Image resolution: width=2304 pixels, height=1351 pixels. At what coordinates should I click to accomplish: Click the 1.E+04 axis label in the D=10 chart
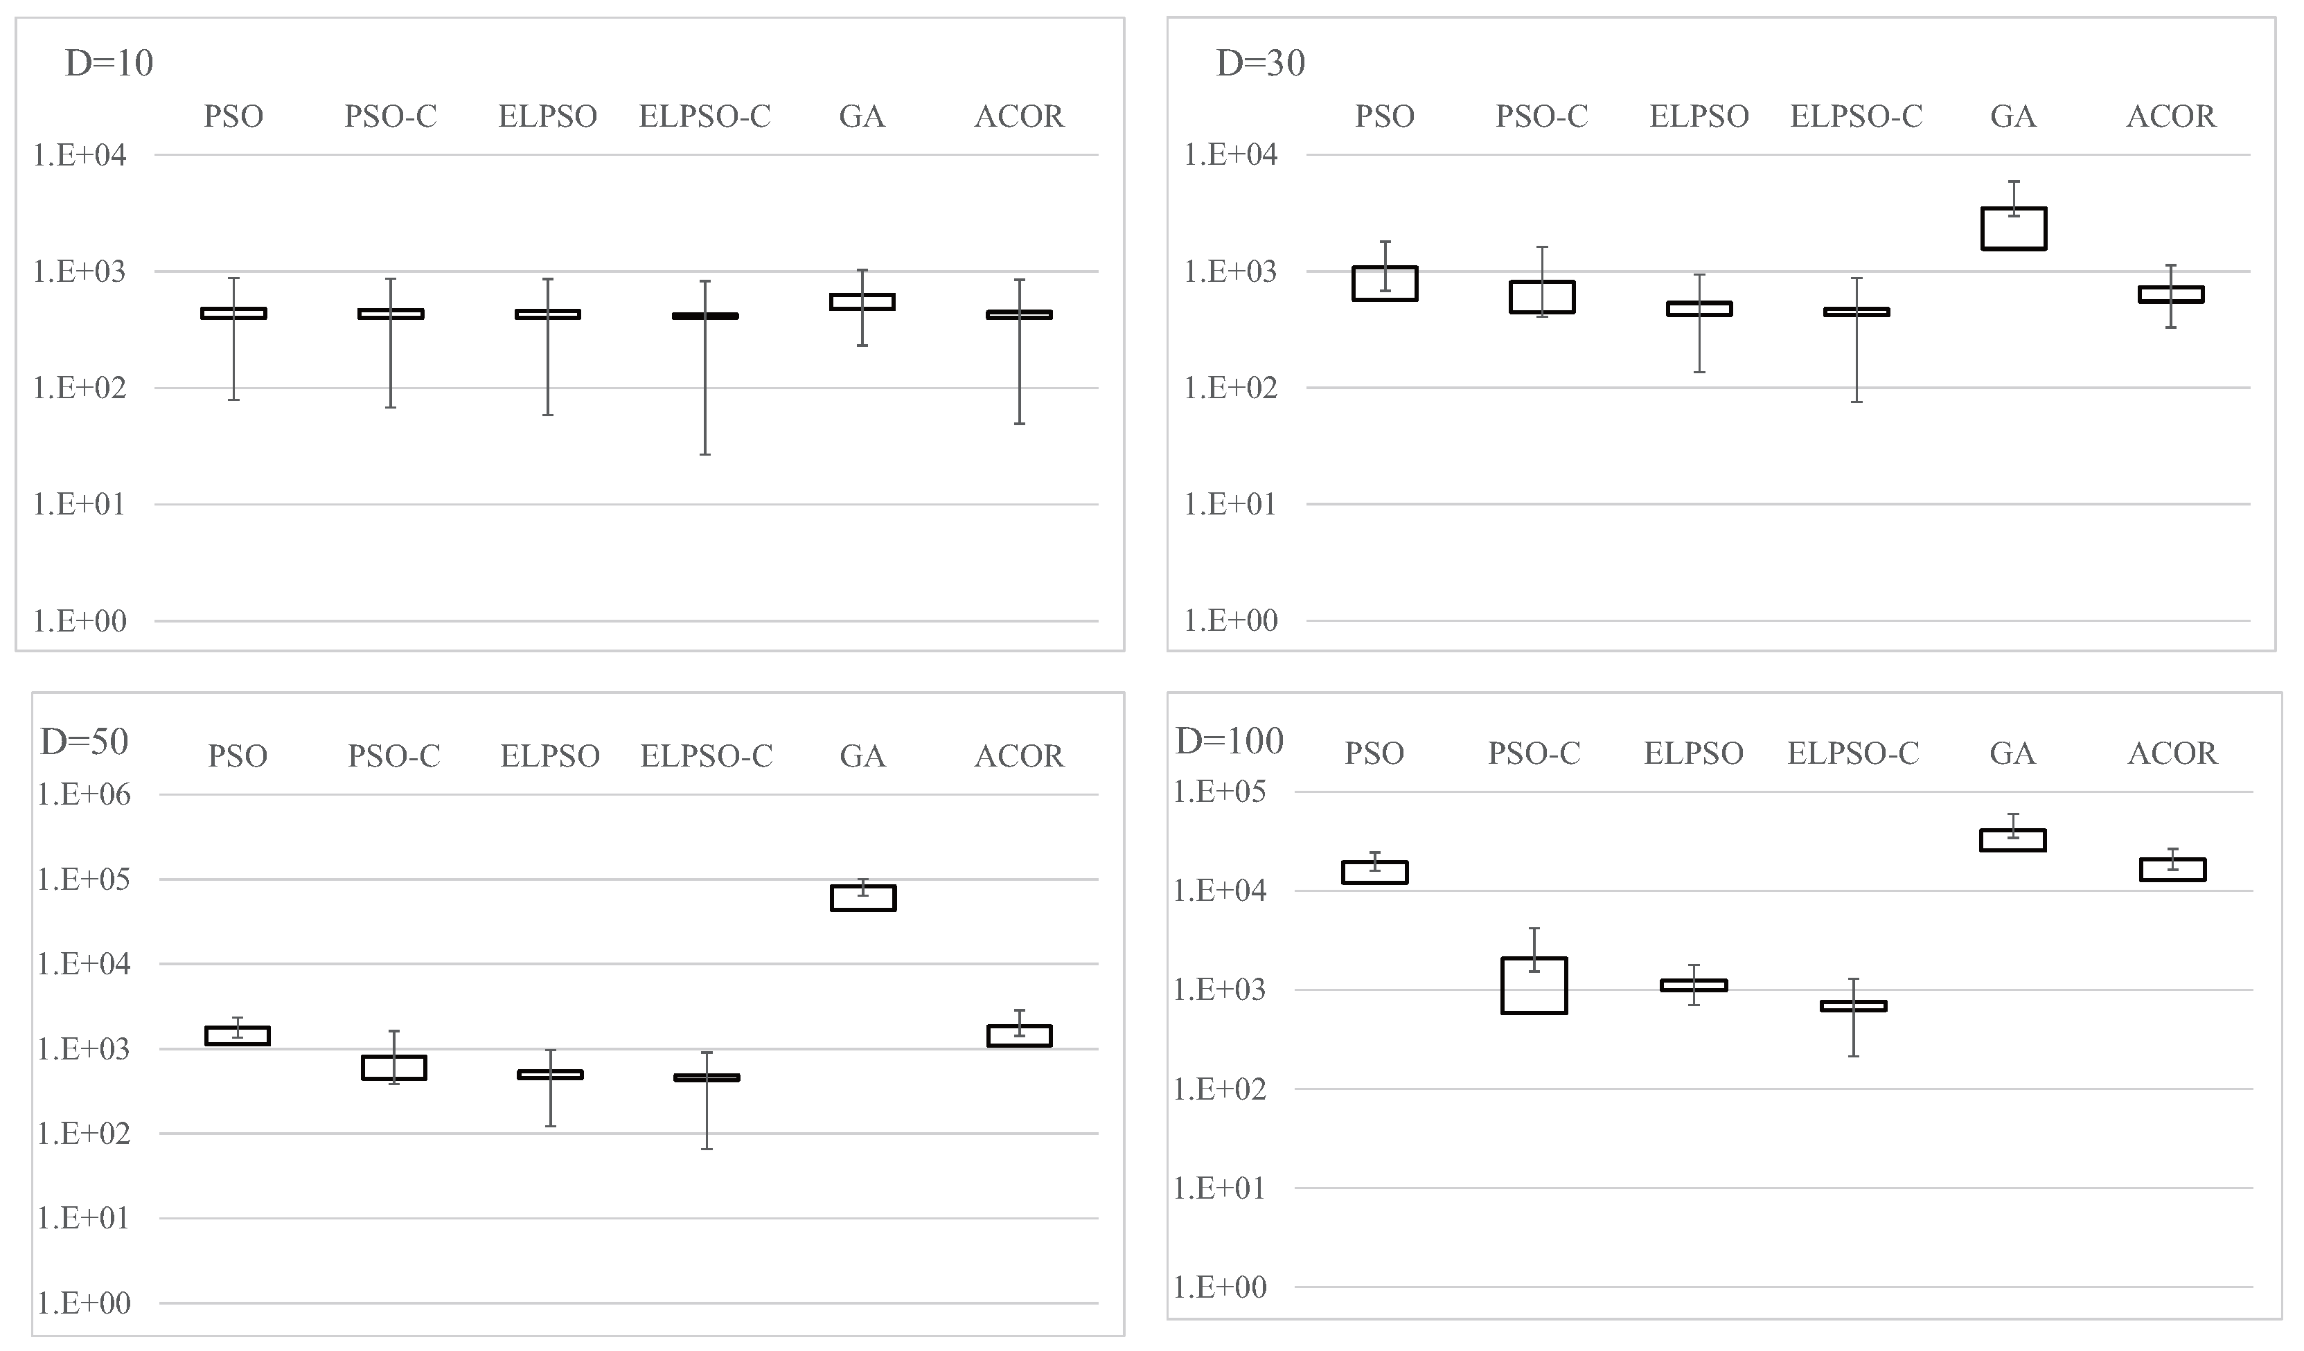[x=80, y=155]
